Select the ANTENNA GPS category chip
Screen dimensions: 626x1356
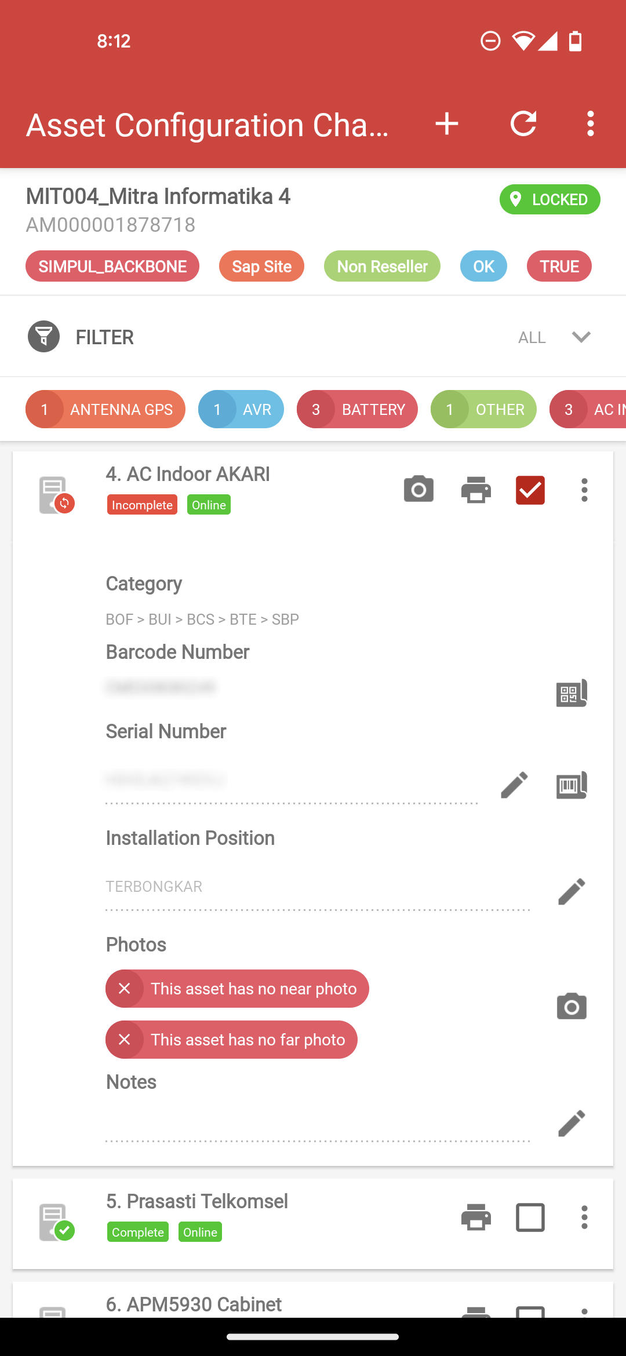pyautogui.click(x=105, y=409)
